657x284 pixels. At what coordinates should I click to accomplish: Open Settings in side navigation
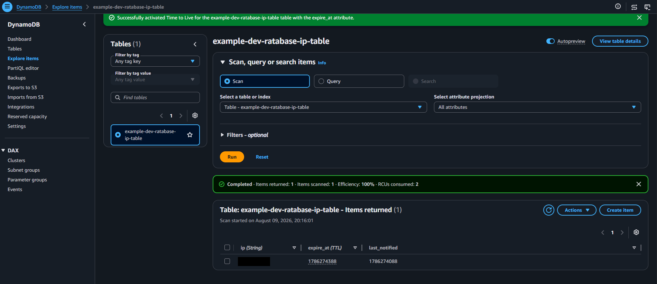(x=17, y=126)
